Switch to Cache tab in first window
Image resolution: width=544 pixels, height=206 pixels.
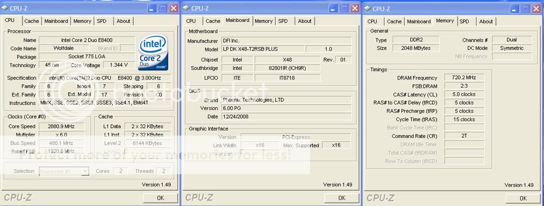coord(32,21)
